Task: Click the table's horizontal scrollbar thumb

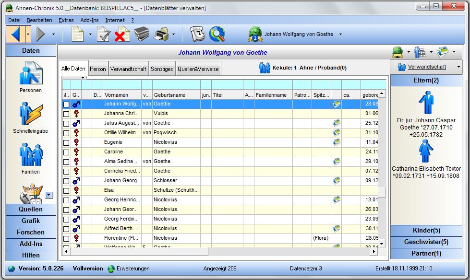Action: tap(139, 251)
